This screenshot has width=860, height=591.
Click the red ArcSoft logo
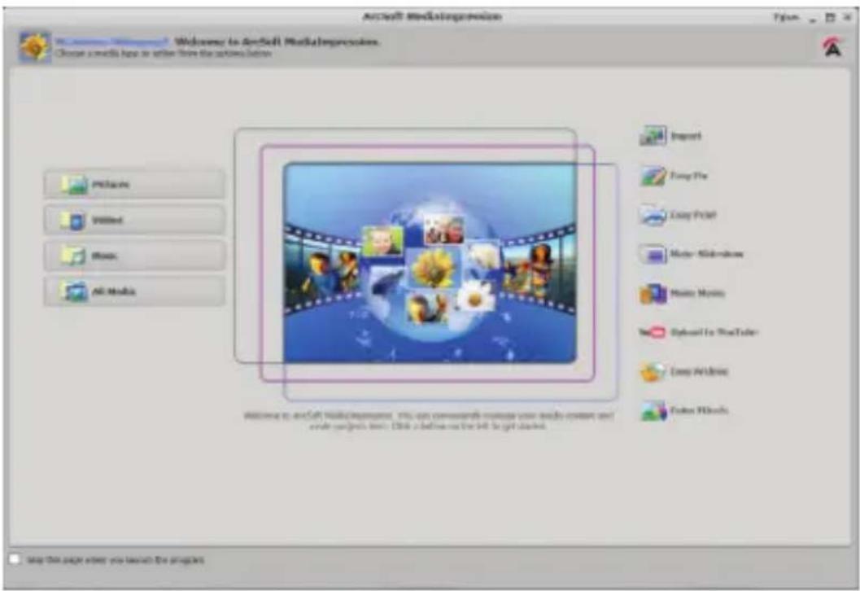832,46
